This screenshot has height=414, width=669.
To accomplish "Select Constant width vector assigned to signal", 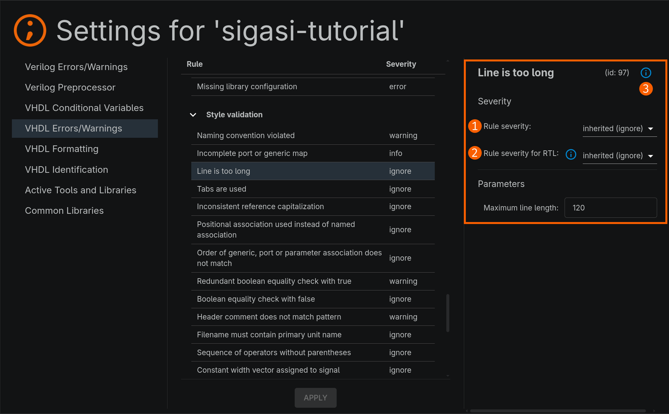I will click(313, 370).
